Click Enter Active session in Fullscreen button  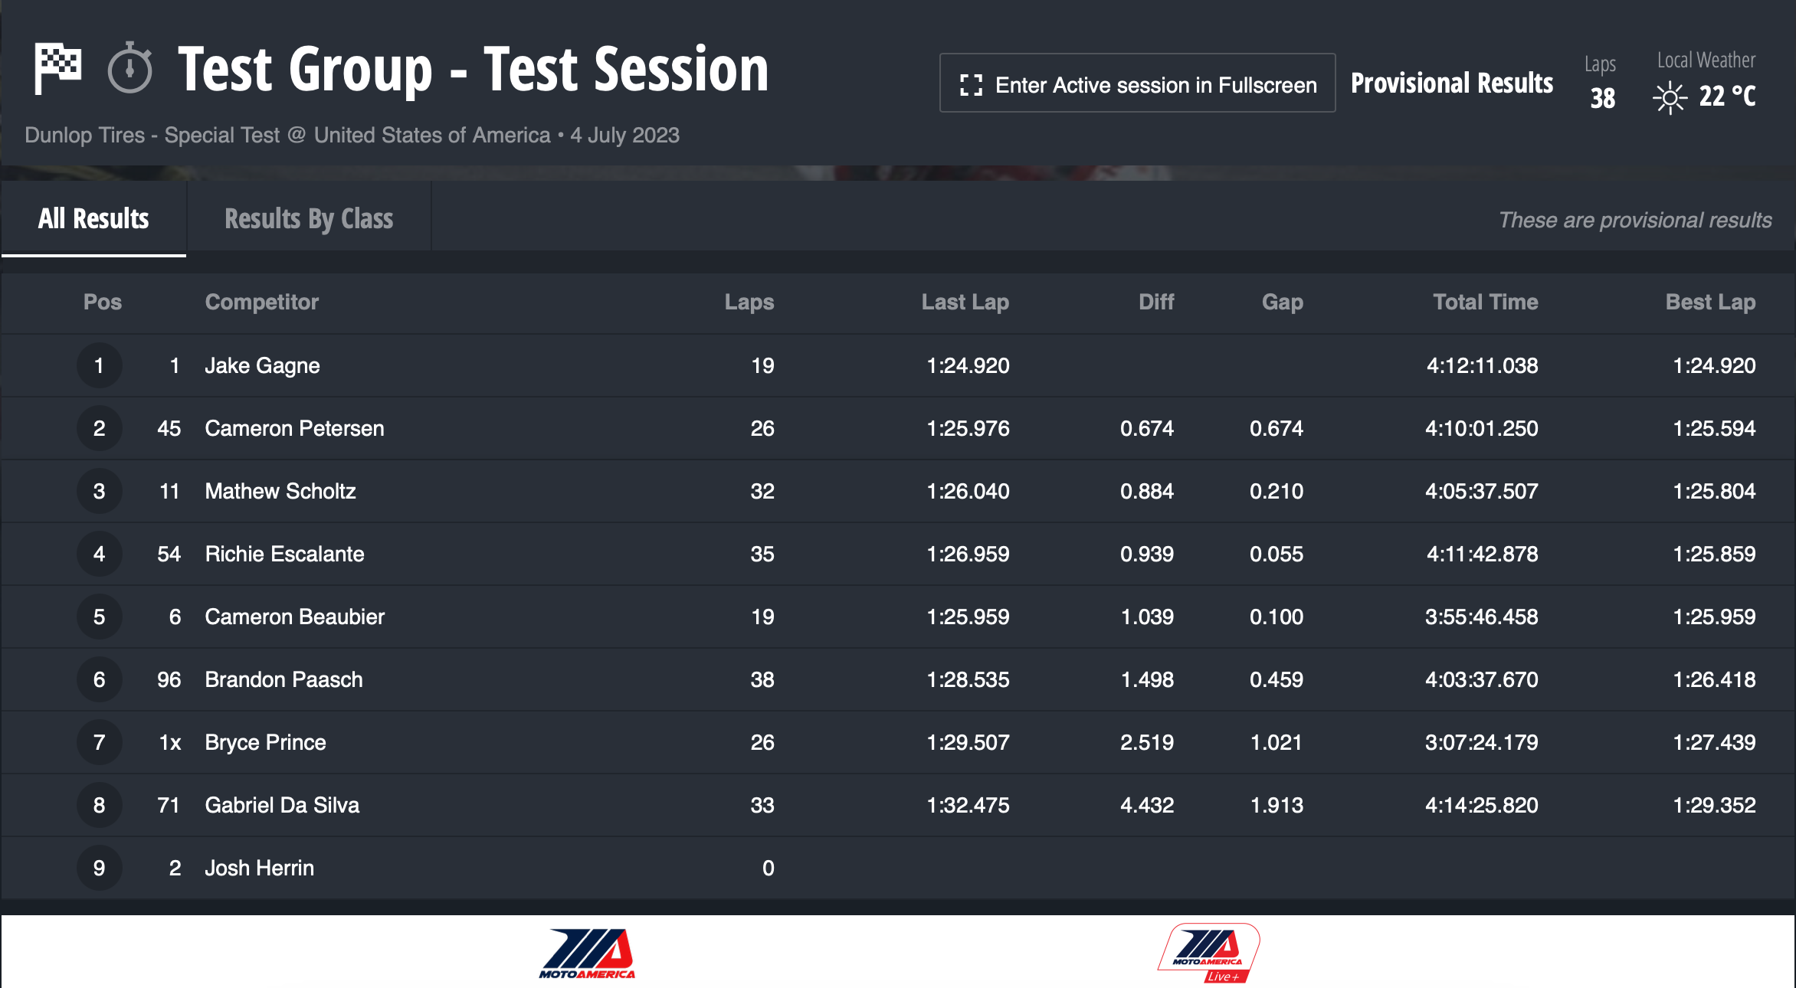click(1137, 83)
